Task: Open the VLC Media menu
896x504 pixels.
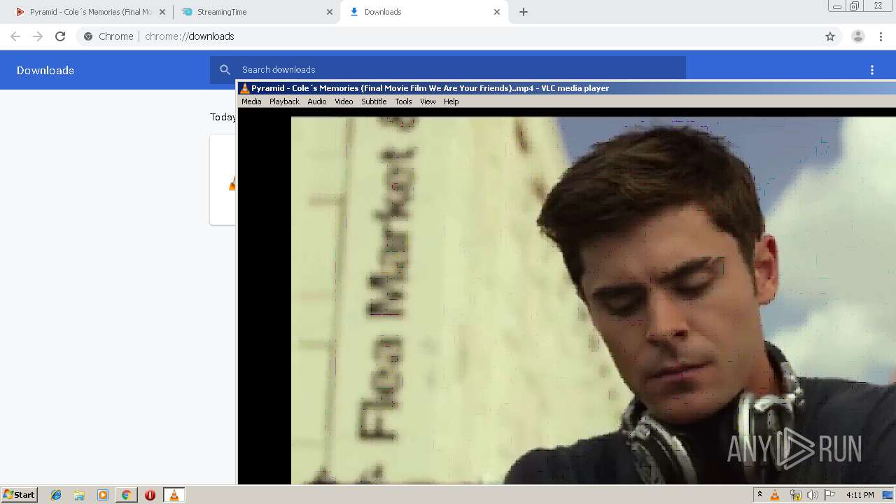Action: (251, 101)
